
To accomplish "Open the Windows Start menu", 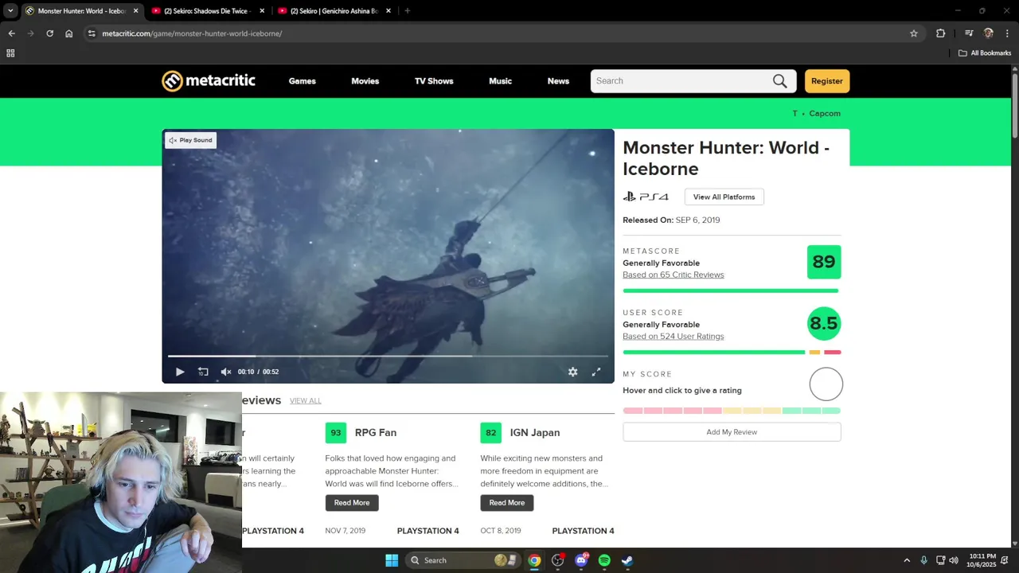I will click(x=392, y=560).
